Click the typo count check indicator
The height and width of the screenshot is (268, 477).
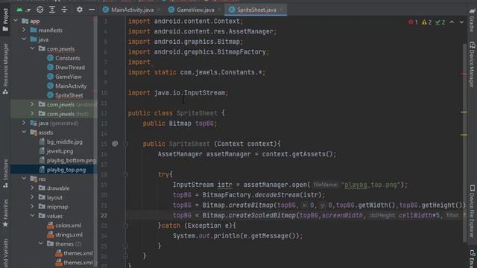pyautogui.click(x=440, y=22)
